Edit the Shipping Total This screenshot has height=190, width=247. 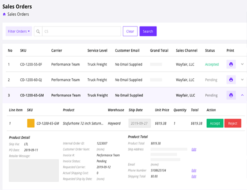194,176
